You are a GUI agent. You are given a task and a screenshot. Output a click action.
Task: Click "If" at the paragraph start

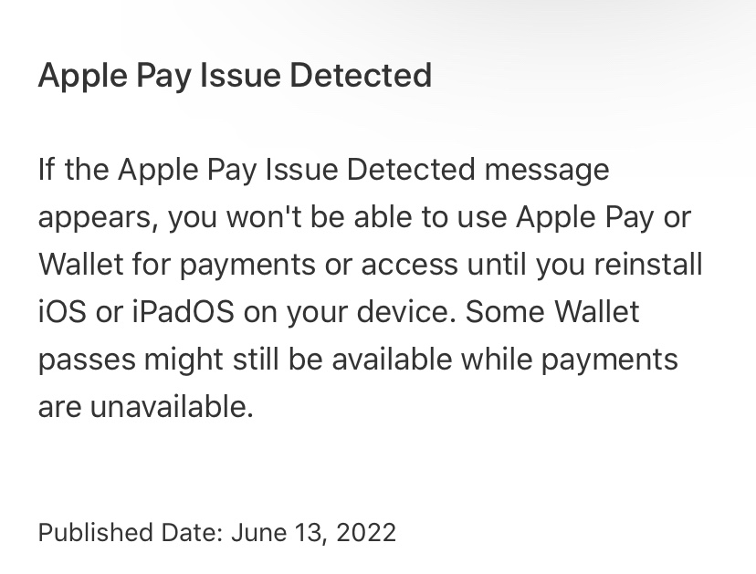pos(47,169)
